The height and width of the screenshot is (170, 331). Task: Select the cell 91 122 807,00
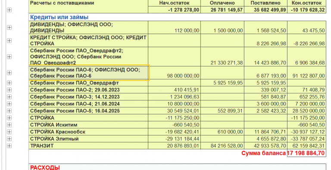tap(306, 73)
